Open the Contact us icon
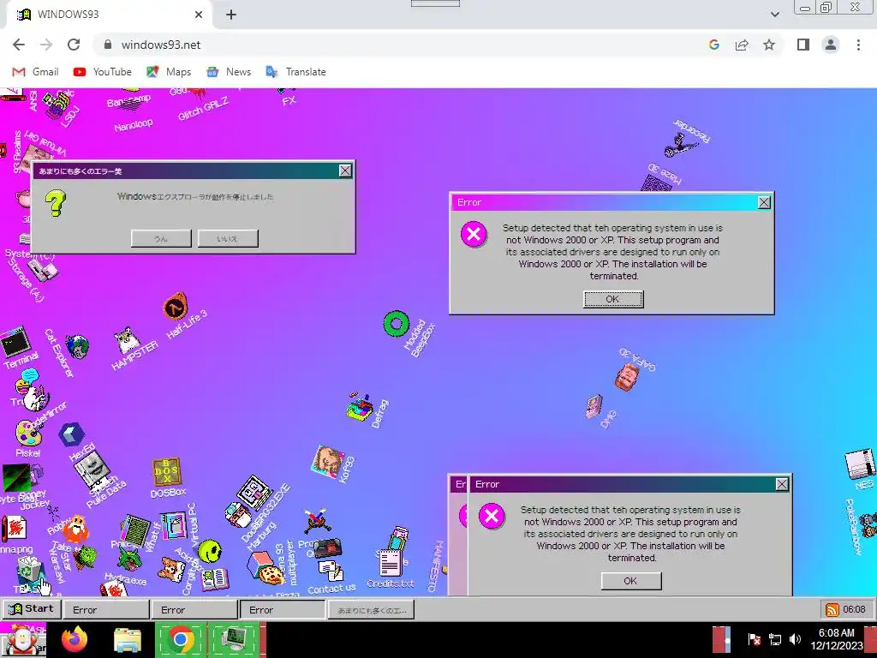877x658 pixels. 331,571
